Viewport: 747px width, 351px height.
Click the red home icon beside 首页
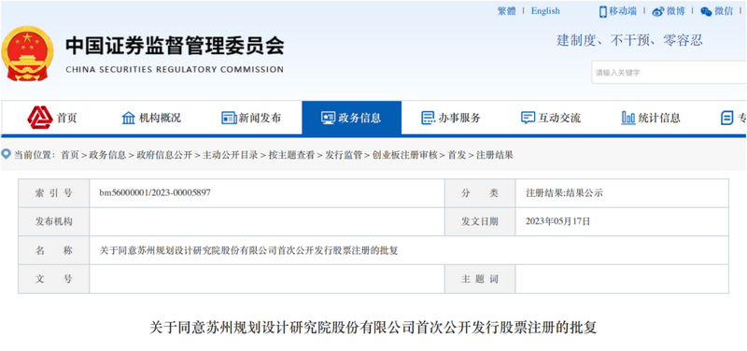[40, 118]
